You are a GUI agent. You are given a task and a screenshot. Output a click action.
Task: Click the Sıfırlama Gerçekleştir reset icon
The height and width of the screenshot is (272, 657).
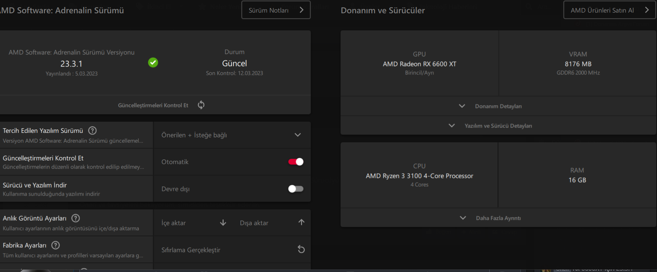point(301,249)
